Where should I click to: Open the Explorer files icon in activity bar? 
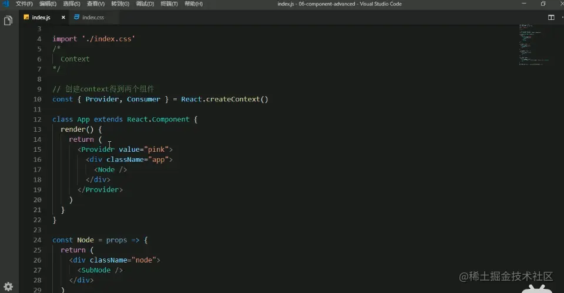(x=8, y=21)
